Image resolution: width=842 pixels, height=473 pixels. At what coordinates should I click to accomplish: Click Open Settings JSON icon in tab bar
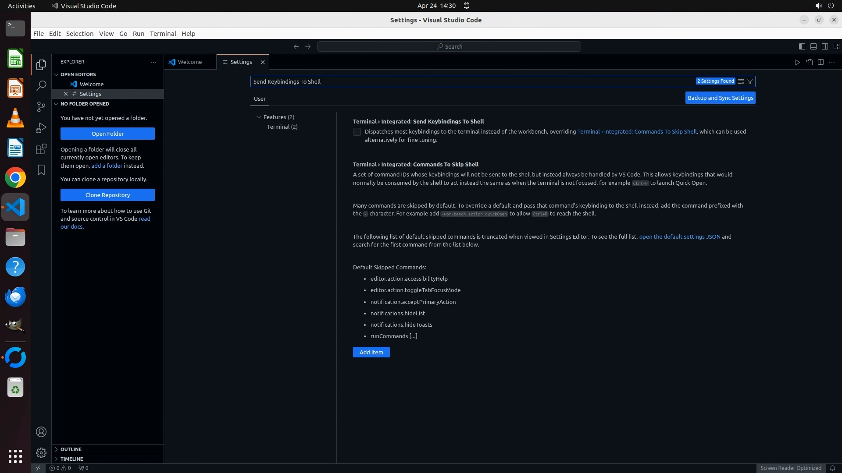point(809,62)
